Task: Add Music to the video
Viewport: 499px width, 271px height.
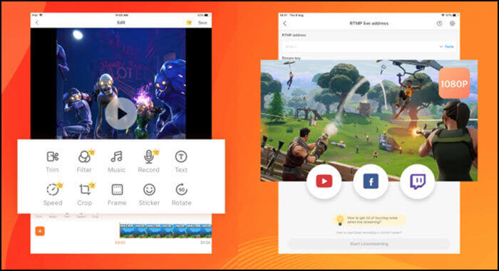Action: (116, 161)
